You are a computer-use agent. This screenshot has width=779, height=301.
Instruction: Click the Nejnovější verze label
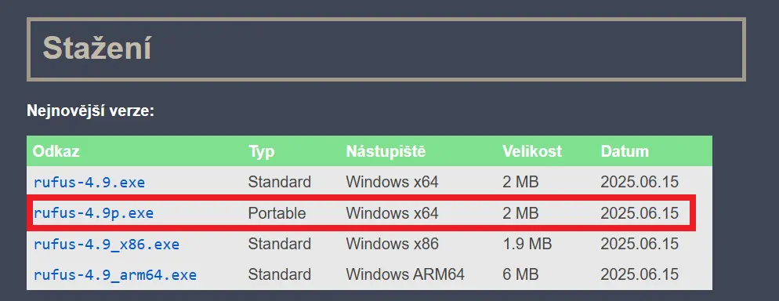[90, 111]
